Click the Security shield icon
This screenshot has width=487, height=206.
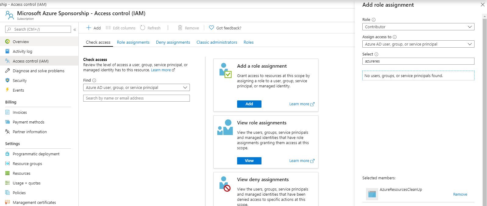(x=7, y=80)
